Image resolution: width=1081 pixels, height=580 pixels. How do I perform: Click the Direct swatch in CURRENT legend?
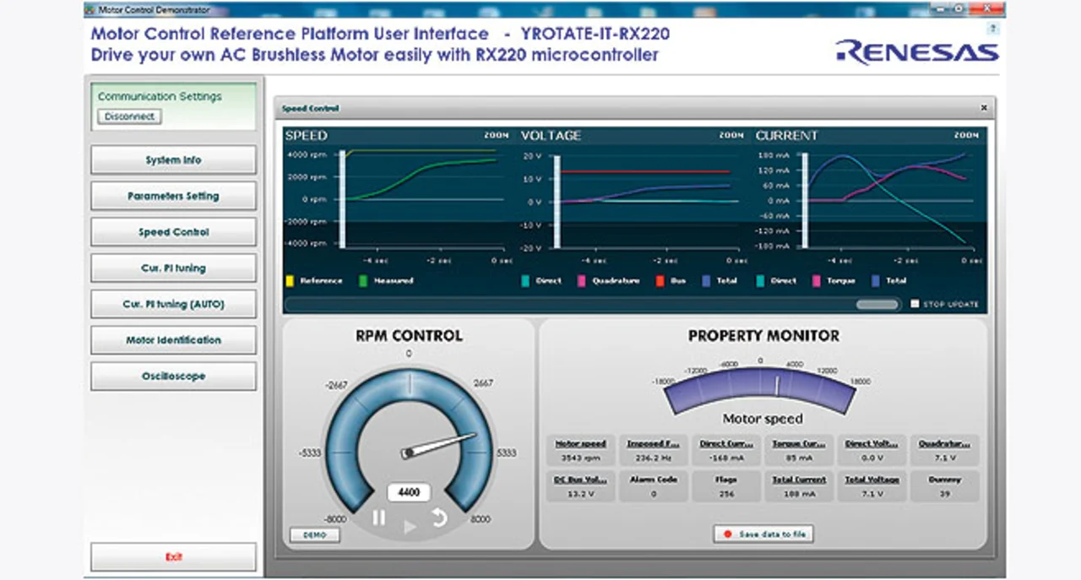pyautogui.click(x=761, y=280)
